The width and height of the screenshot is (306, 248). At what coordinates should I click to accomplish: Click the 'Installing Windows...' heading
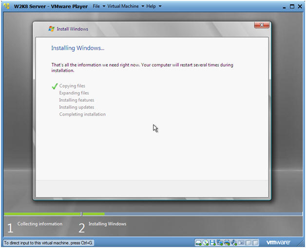click(x=77, y=48)
